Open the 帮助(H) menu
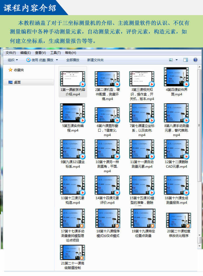The height and width of the screenshot is (276, 203). (x=71, y=53)
